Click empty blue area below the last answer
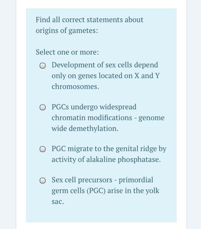 pyautogui.click(x=101, y=214)
